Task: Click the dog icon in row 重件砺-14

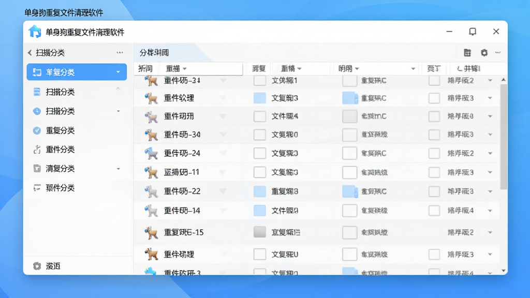Action: click(151, 211)
